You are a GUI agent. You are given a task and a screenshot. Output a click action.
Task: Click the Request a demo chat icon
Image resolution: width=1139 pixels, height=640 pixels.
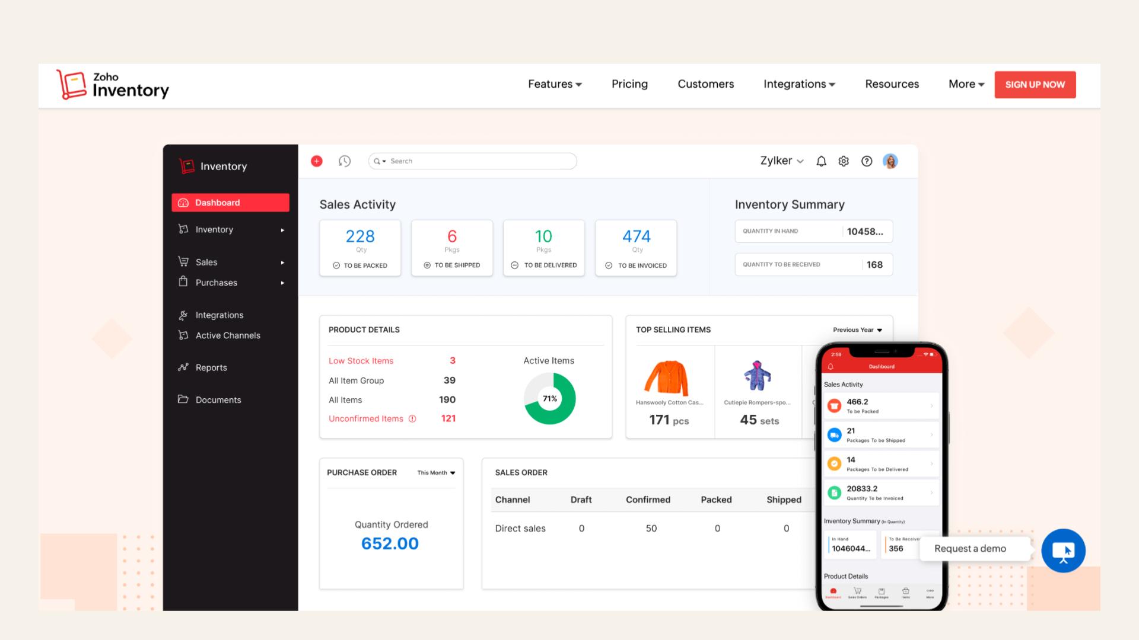(x=1063, y=551)
